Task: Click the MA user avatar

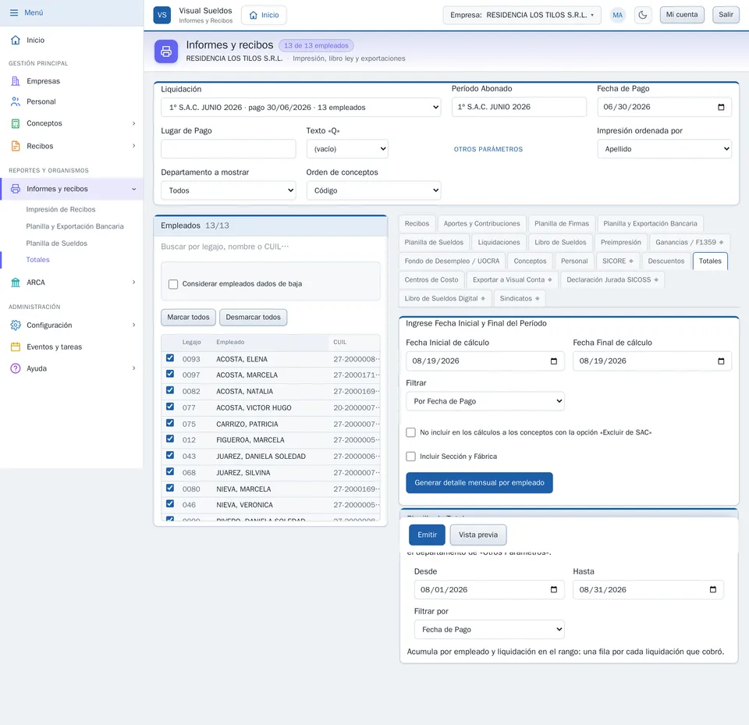Action: (618, 15)
